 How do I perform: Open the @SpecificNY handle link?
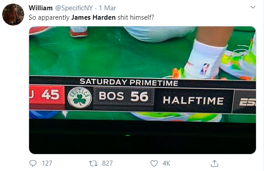click(x=74, y=8)
